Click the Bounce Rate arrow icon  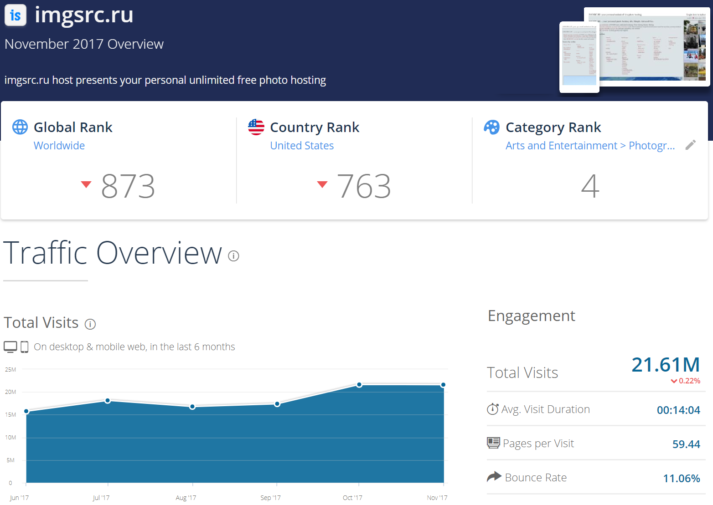coord(494,477)
